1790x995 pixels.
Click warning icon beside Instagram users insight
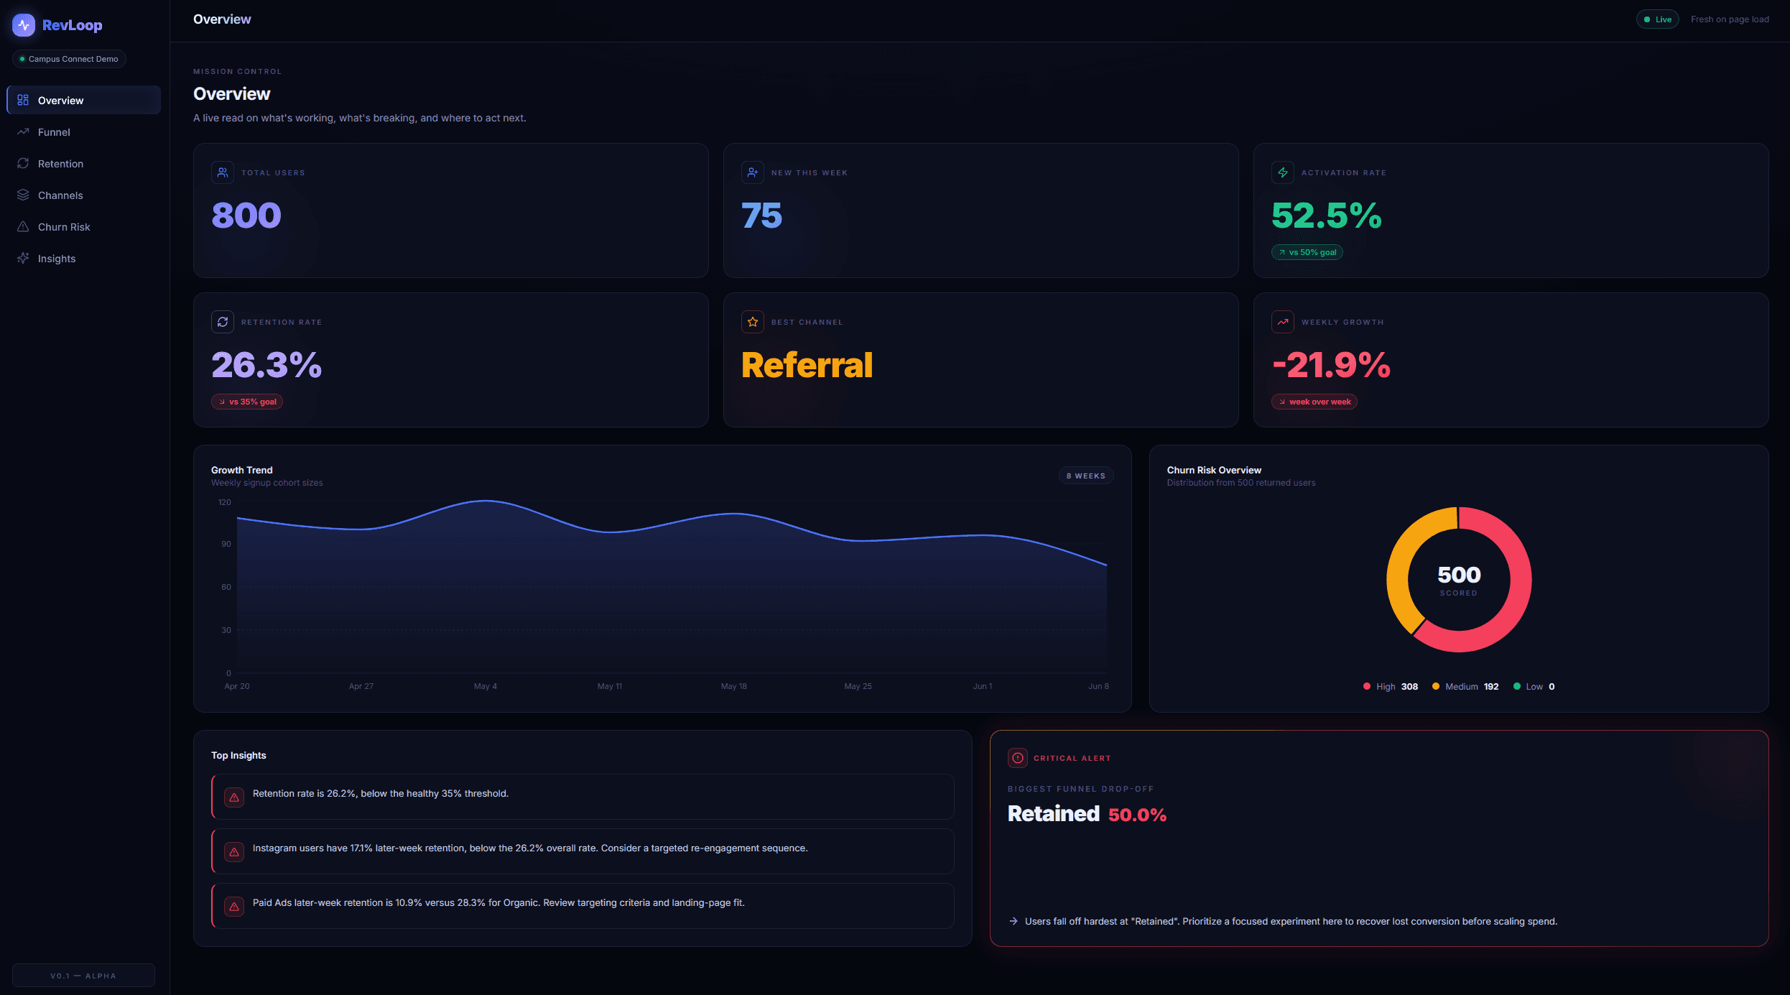[234, 852]
